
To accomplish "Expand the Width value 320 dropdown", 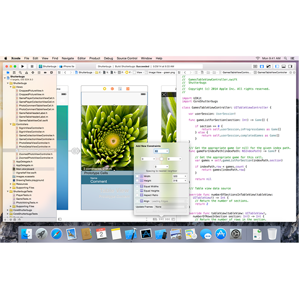I will point(185,176).
